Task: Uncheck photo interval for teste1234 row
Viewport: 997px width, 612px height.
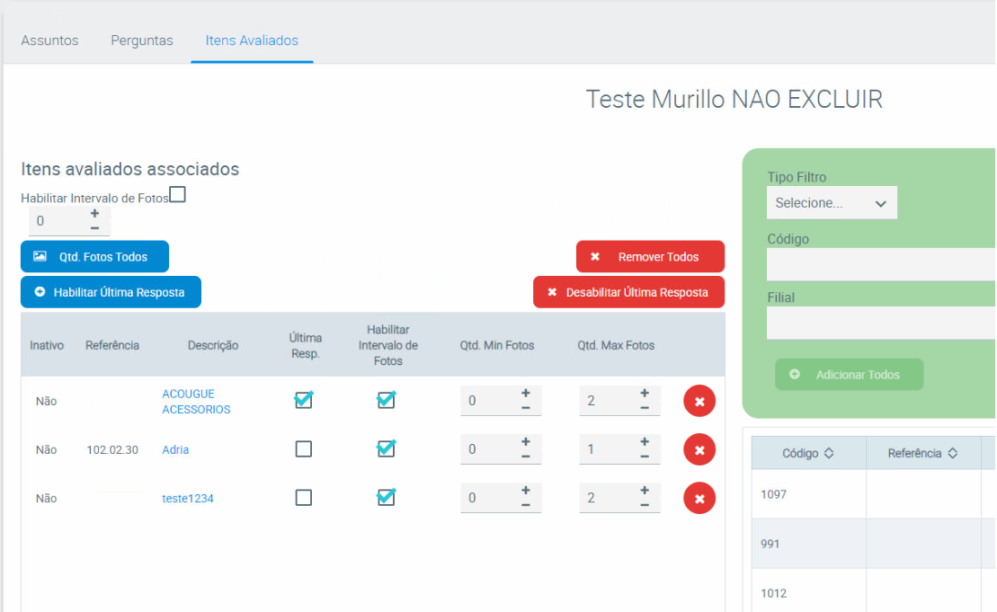Action: click(386, 497)
